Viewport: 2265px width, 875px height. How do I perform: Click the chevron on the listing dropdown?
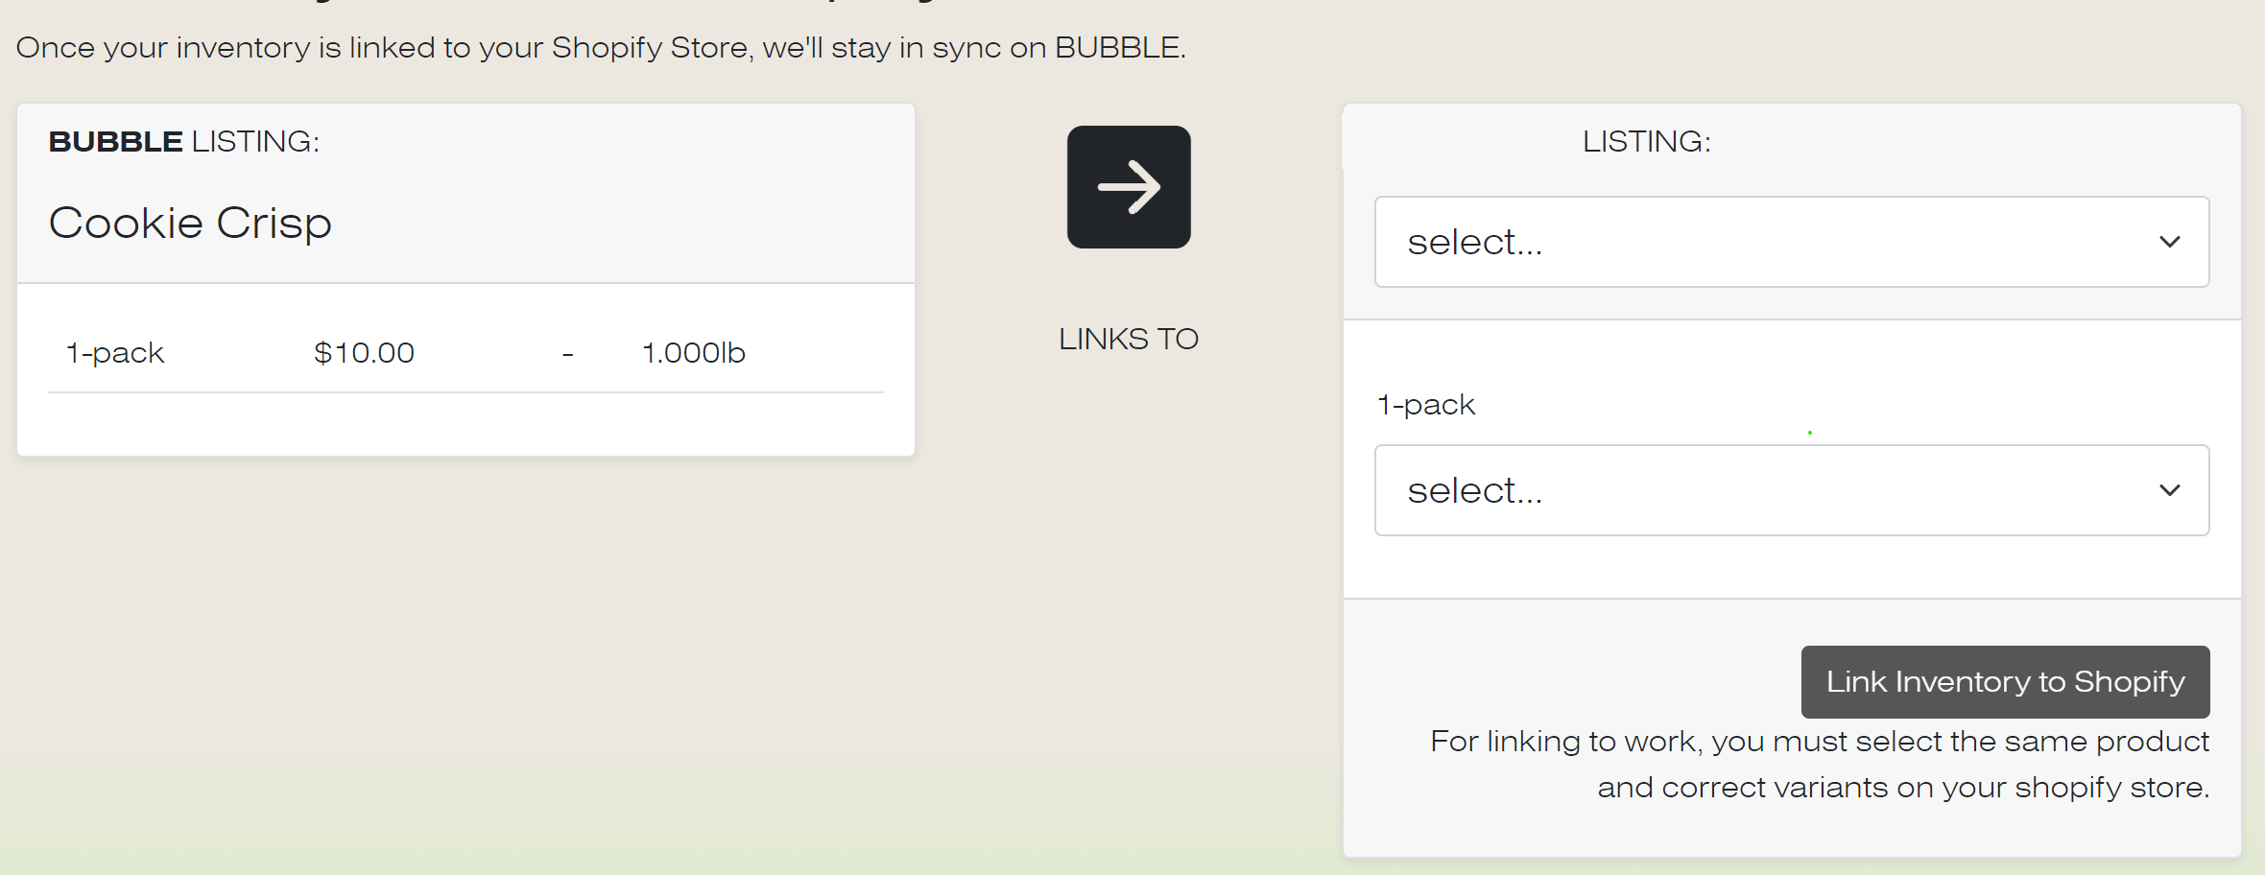point(2169,242)
